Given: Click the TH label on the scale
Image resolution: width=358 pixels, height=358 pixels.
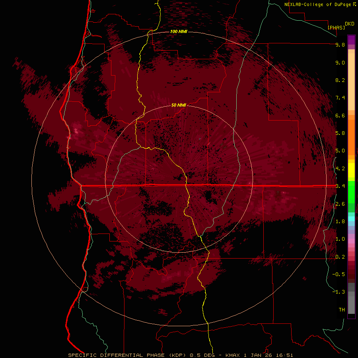Looking at the screenshot, I should point(342,310).
